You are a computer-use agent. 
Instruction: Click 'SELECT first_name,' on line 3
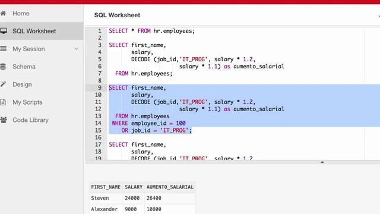click(137, 45)
